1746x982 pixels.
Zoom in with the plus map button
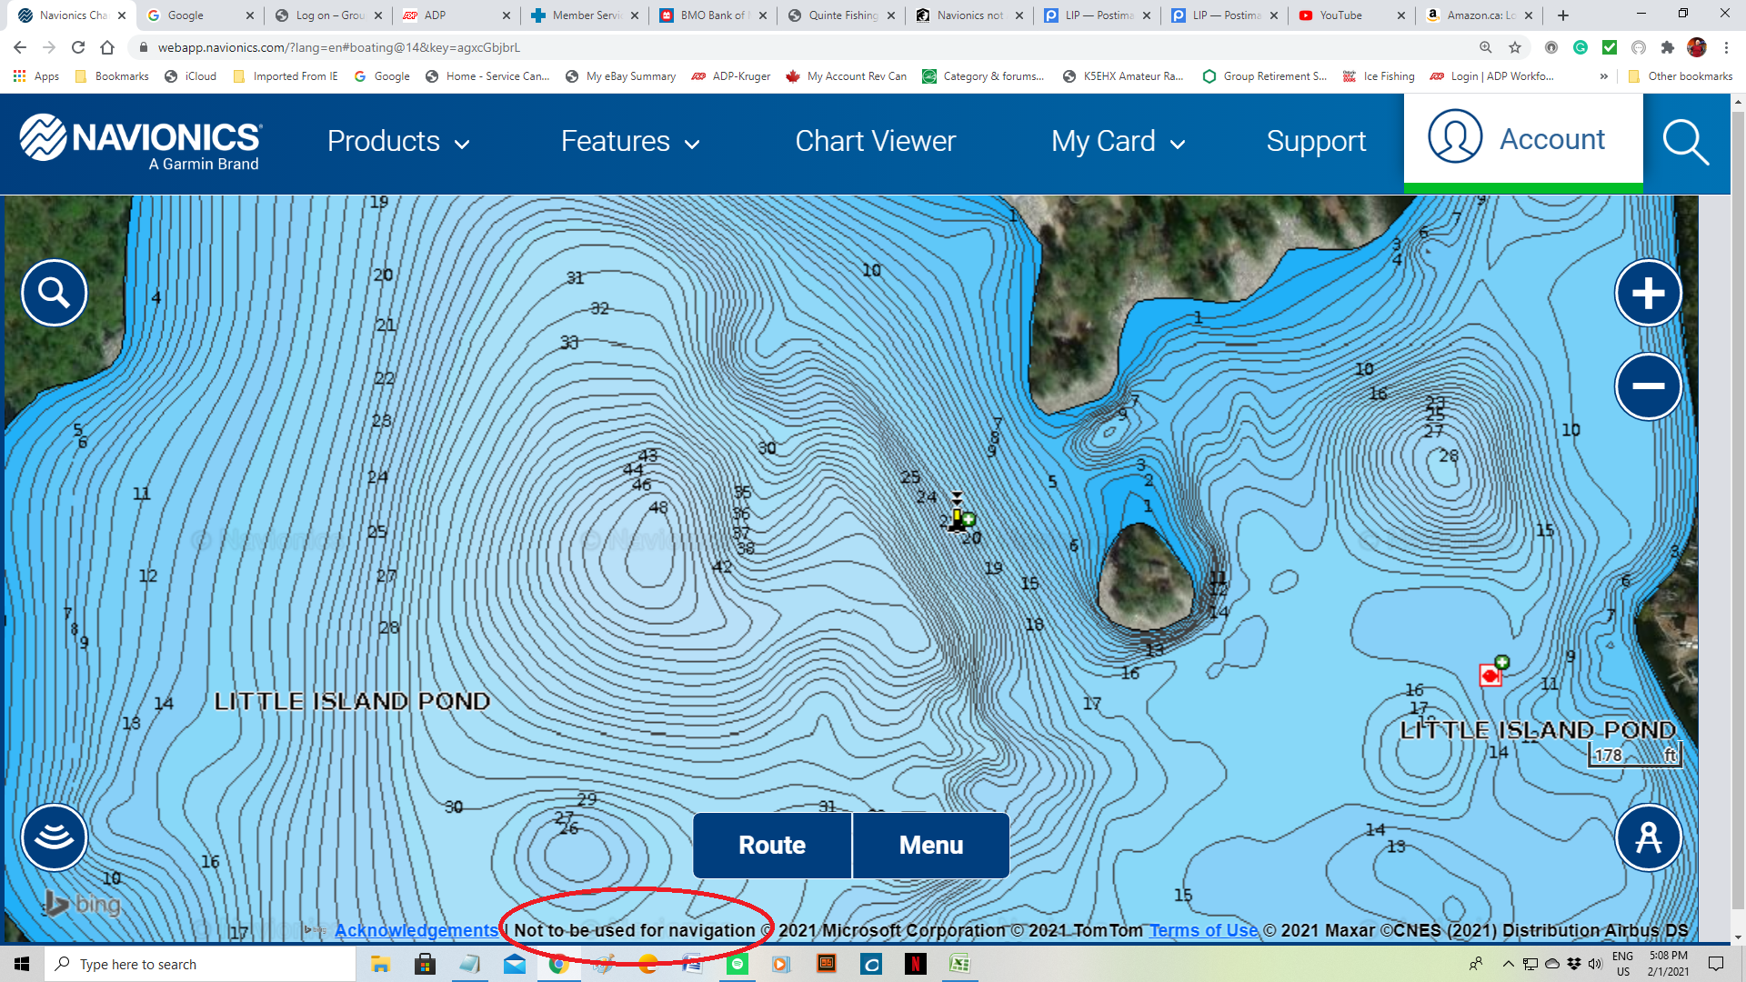tap(1648, 293)
